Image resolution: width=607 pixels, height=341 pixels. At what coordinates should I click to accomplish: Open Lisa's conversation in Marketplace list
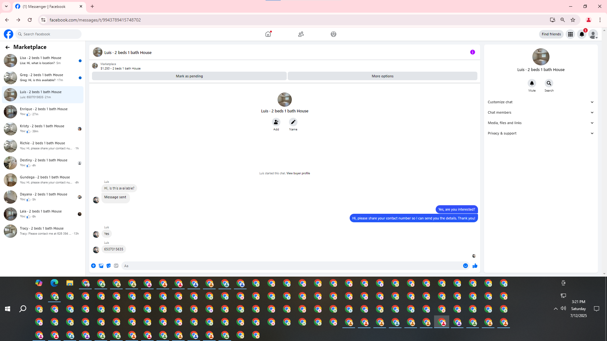pyautogui.click(x=43, y=60)
